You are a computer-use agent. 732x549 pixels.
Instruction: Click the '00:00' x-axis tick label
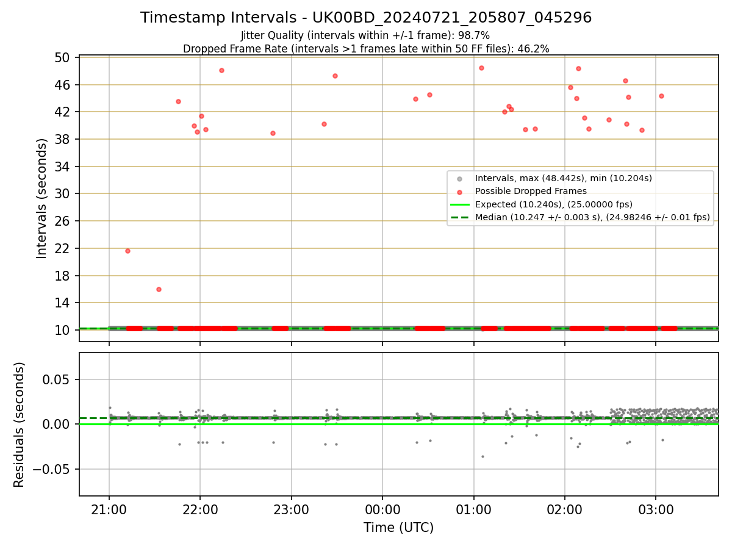click(x=382, y=509)
